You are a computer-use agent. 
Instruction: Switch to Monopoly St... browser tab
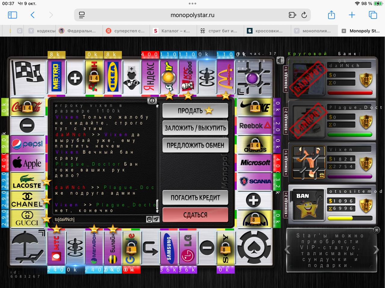(x=361, y=31)
